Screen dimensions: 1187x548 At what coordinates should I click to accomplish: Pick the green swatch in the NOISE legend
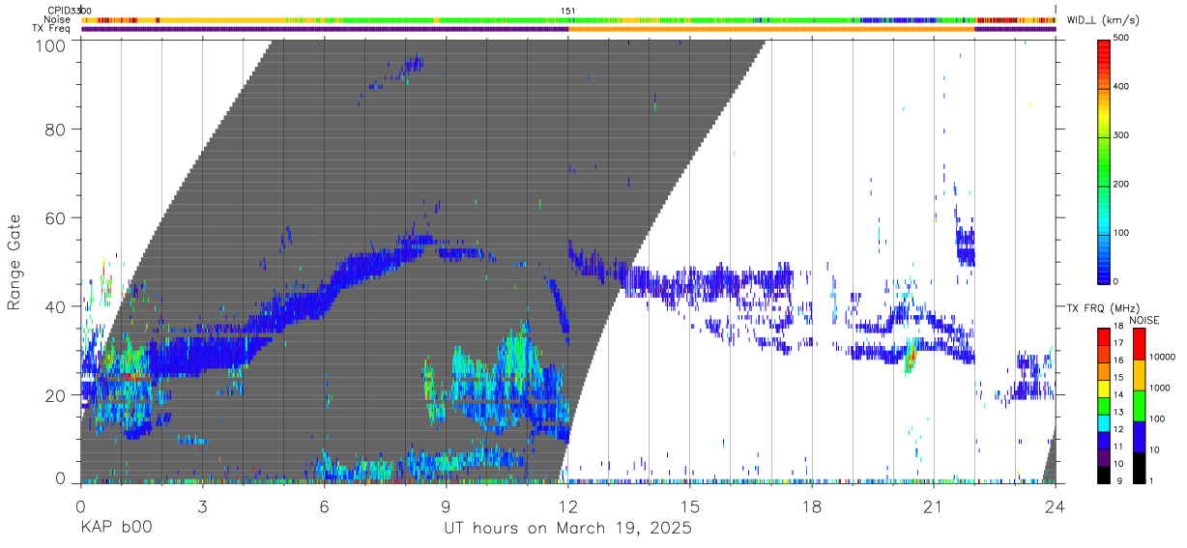click(x=1139, y=405)
